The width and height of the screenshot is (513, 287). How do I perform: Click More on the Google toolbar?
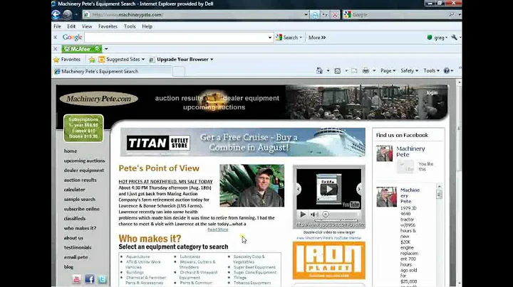click(317, 38)
